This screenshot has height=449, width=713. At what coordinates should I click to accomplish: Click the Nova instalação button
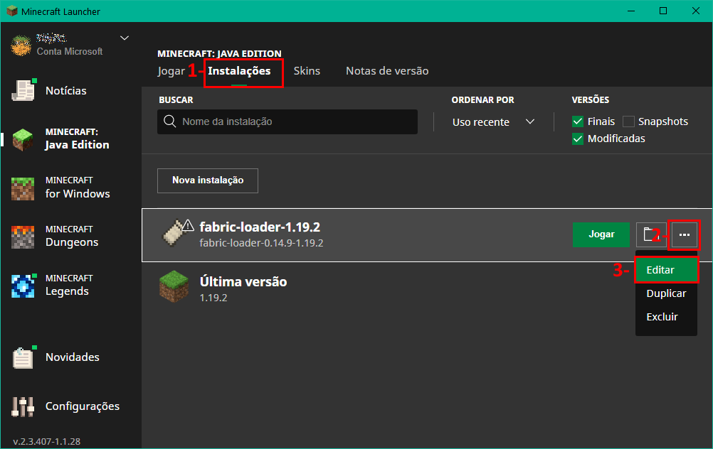[208, 180]
